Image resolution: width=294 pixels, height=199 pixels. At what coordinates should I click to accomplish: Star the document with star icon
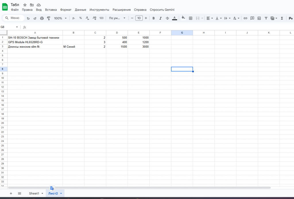25,5
